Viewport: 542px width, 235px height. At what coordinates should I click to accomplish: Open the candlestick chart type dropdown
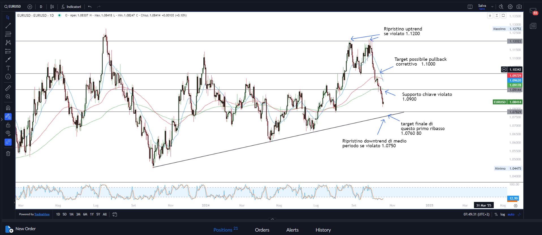pyautogui.click(x=52, y=7)
